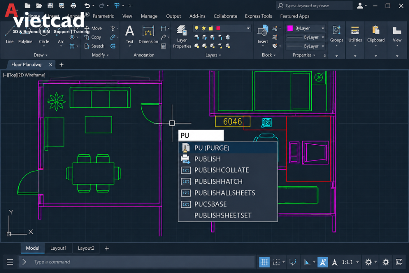Undo the last action
This screenshot has height=273, width=409.
[x=87, y=5]
